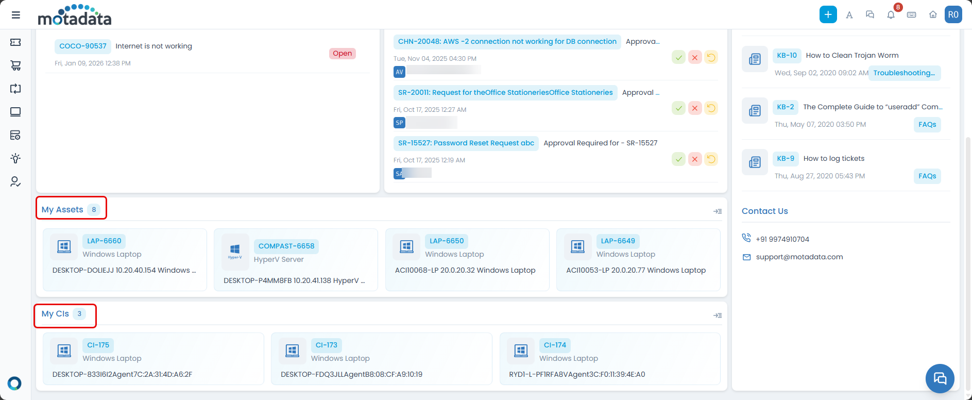Screen dimensions: 972x400
Task: Open the knowledge lightbulb sidebar icon
Action: coord(15,158)
